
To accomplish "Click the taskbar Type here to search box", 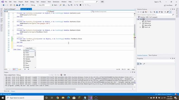I will 25,98.
